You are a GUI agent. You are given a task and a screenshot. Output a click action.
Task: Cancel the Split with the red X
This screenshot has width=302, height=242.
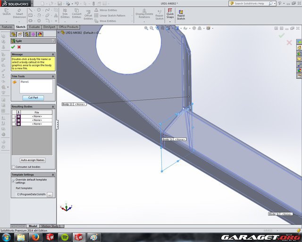(19, 47)
